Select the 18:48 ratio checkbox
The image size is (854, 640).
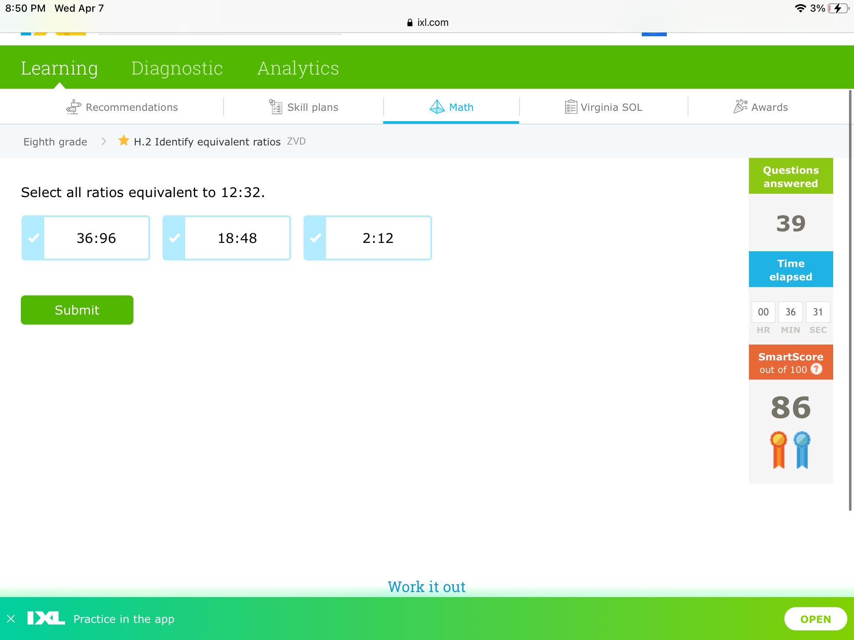click(175, 238)
